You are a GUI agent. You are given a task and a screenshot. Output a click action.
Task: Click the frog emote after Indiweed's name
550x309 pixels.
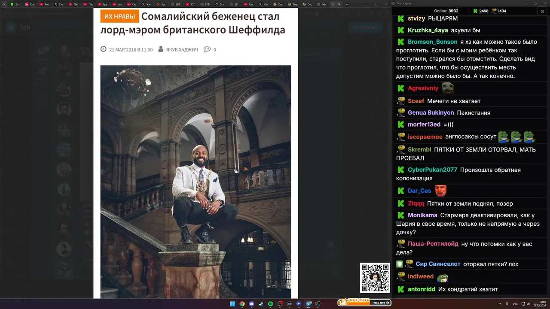(443, 277)
